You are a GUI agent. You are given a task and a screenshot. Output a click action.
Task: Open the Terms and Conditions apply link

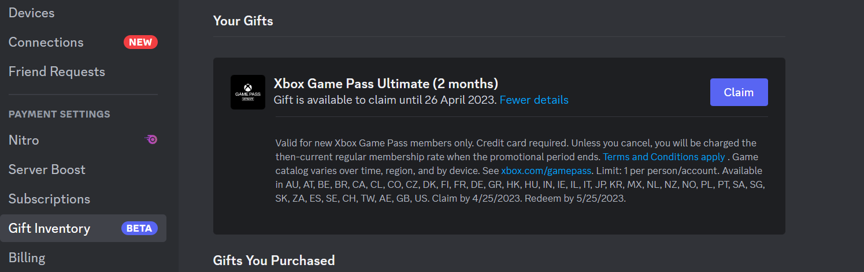tap(664, 157)
